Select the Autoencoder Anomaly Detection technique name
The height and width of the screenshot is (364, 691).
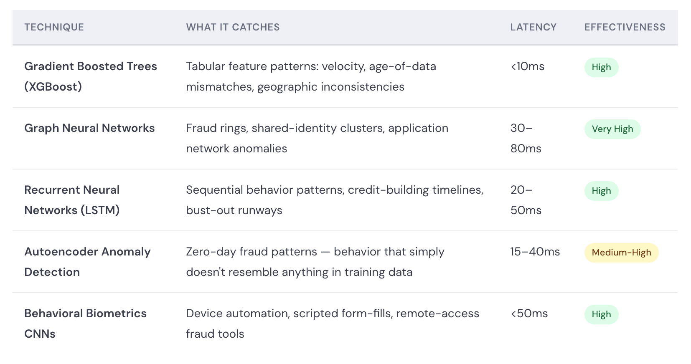(87, 262)
